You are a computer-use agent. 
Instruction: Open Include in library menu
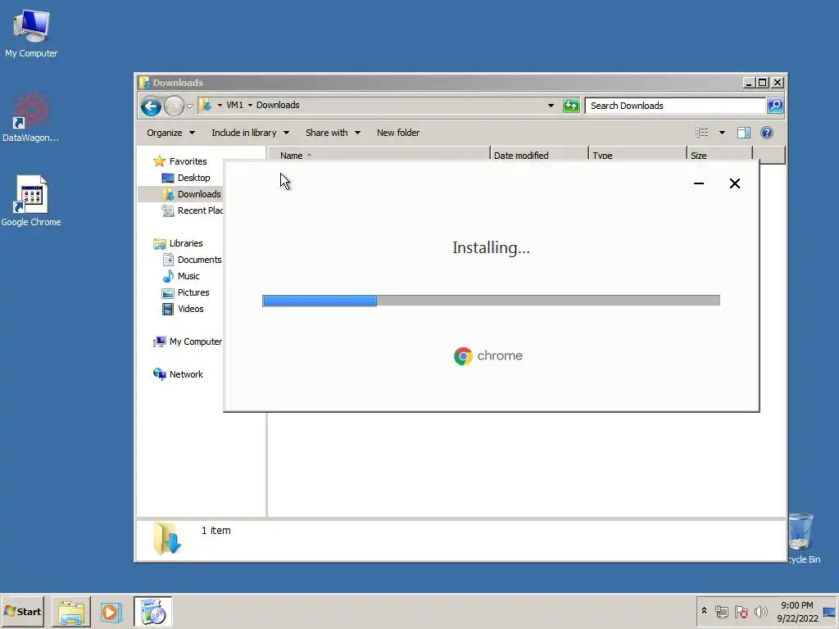point(250,133)
